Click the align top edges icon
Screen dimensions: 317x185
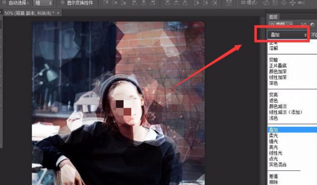[x=106, y=3]
